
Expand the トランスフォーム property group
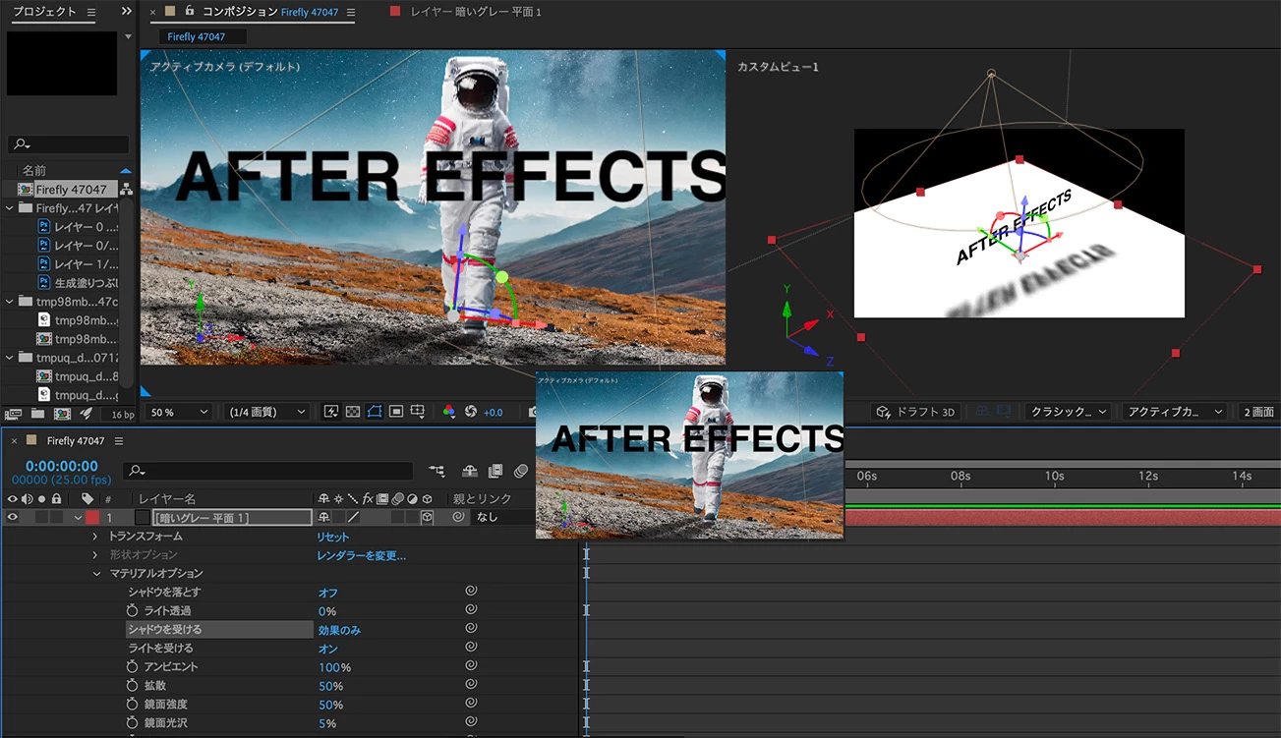(95, 537)
